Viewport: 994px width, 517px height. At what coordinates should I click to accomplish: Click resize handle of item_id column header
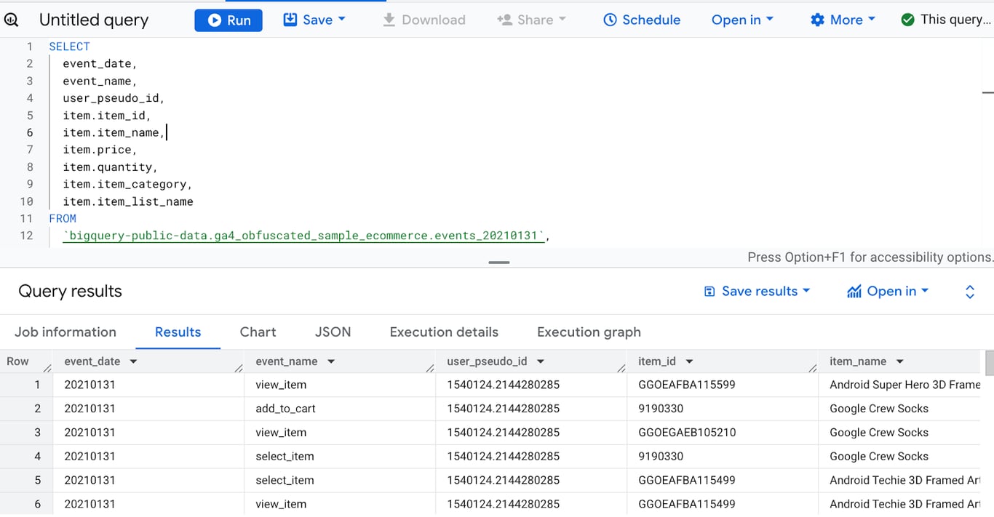click(x=813, y=369)
